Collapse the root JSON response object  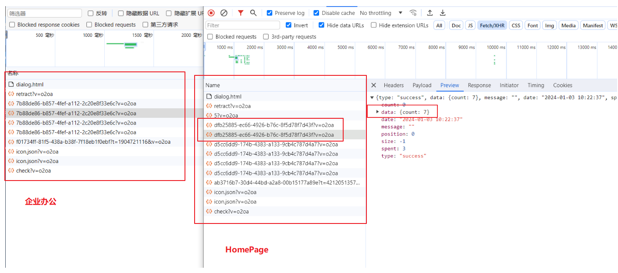coord(372,98)
